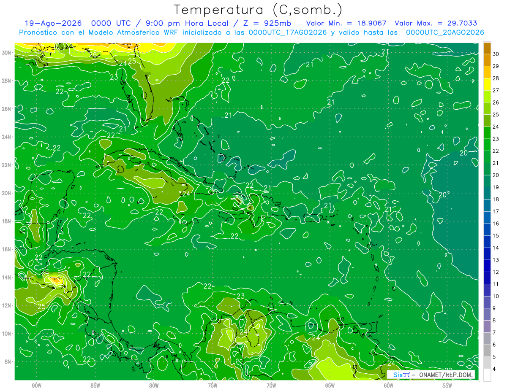The height and width of the screenshot is (391, 507).
Task: Click color bar scale value "16"
Action: point(496,224)
